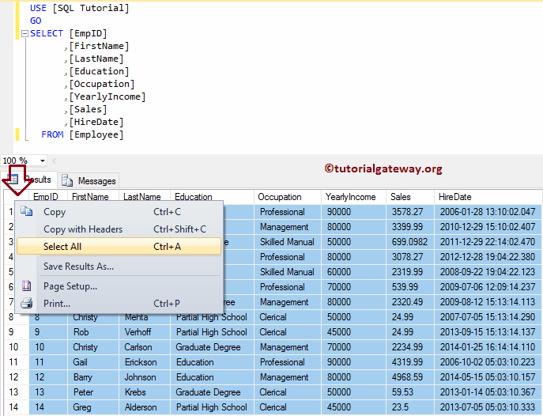Click hire date 2014-01-25 16:14:14.110

pyautogui.click(x=488, y=347)
